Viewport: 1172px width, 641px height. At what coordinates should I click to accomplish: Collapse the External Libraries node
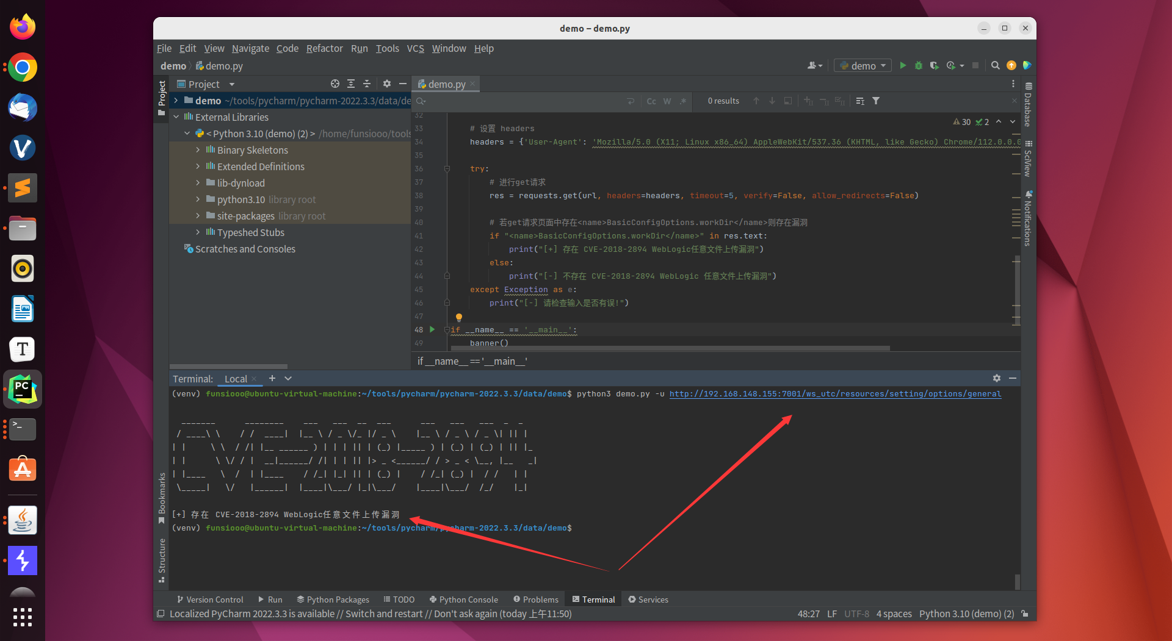pyautogui.click(x=176, y=117)
